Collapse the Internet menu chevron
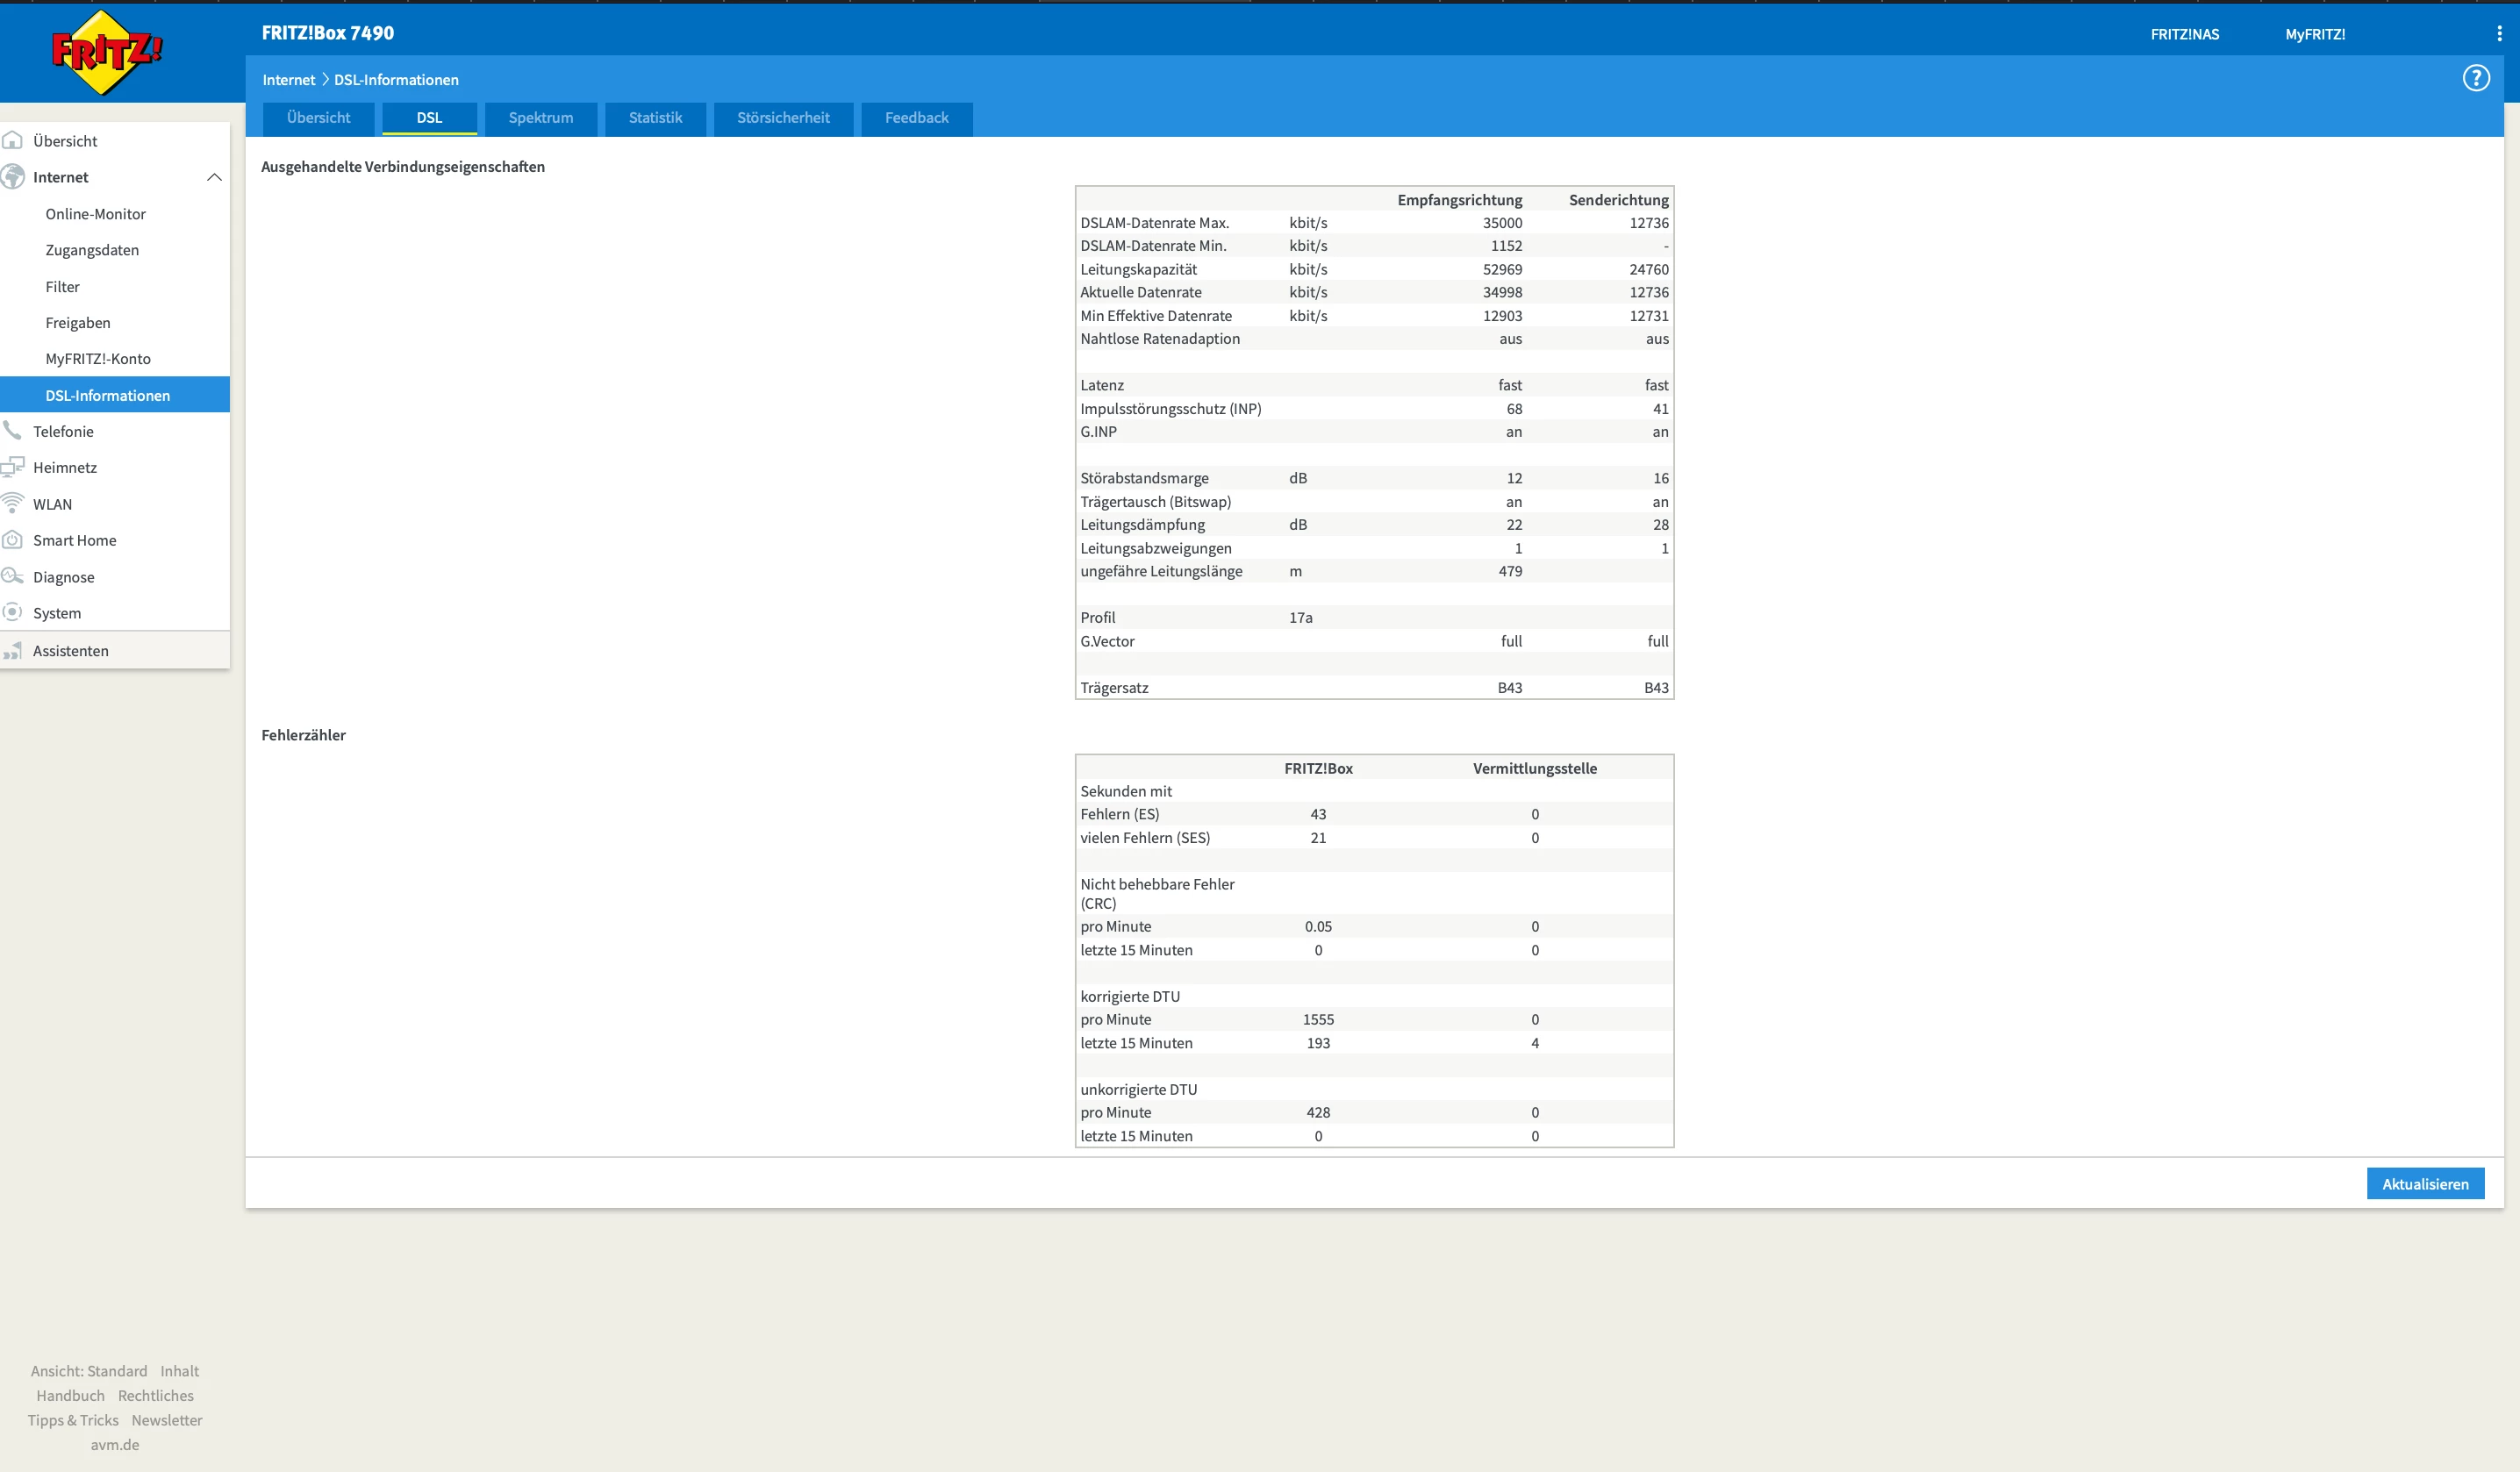The image size is (2520, 1472). [x=214, y=177]
